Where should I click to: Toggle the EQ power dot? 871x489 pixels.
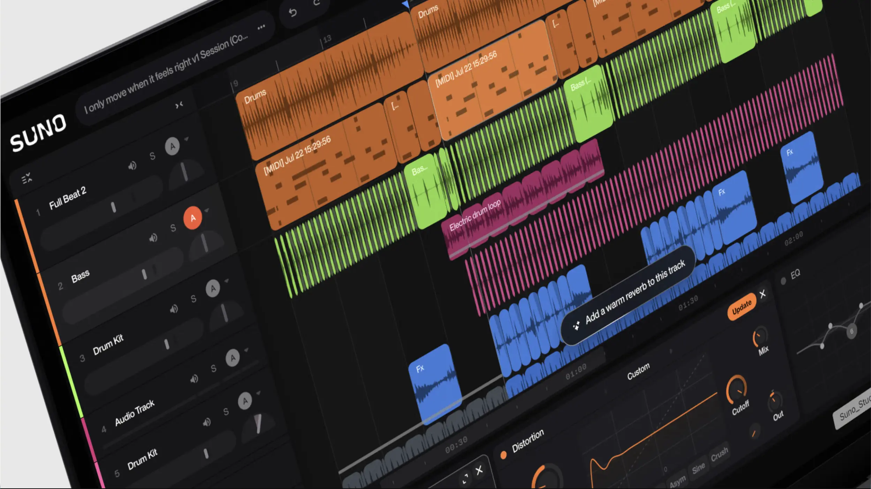783,281
